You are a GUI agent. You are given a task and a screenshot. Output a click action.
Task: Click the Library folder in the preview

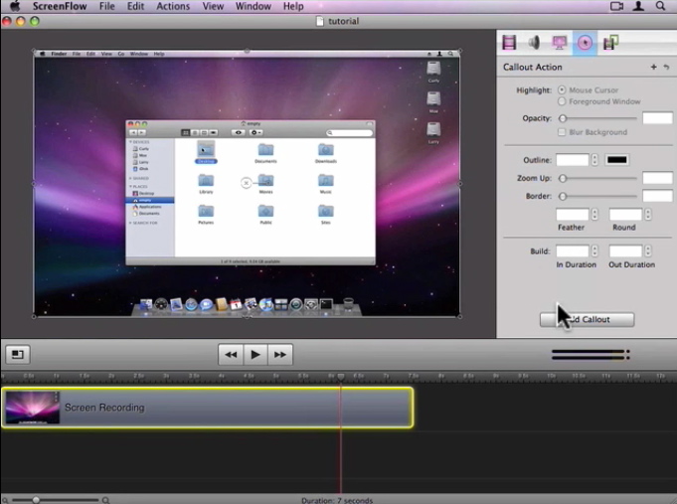206,184
